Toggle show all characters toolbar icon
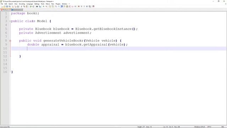This screenshot has height=128, width=227. coord(59,6)
